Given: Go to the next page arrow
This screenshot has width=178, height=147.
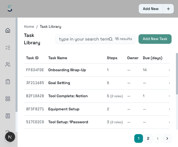Looking at the screenshot, I should coord(167,138).
